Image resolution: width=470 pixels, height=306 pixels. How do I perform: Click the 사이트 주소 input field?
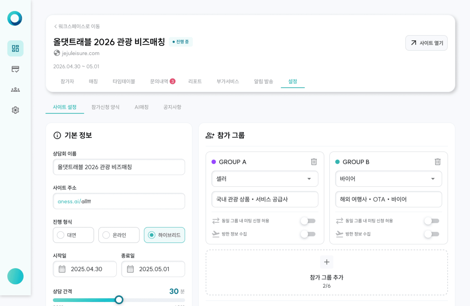point(119,201)
